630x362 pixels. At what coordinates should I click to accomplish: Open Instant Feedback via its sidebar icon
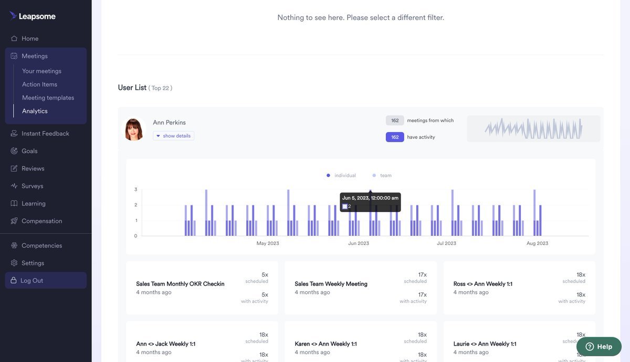click(14, 133)
